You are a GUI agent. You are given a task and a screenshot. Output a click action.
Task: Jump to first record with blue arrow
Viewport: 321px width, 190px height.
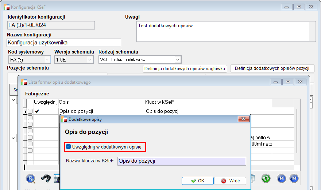[281, 178]
